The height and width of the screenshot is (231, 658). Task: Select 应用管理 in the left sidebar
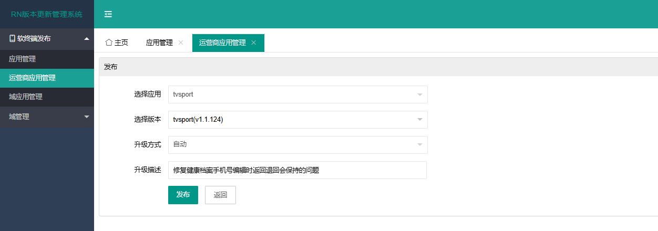coord(23,59)
